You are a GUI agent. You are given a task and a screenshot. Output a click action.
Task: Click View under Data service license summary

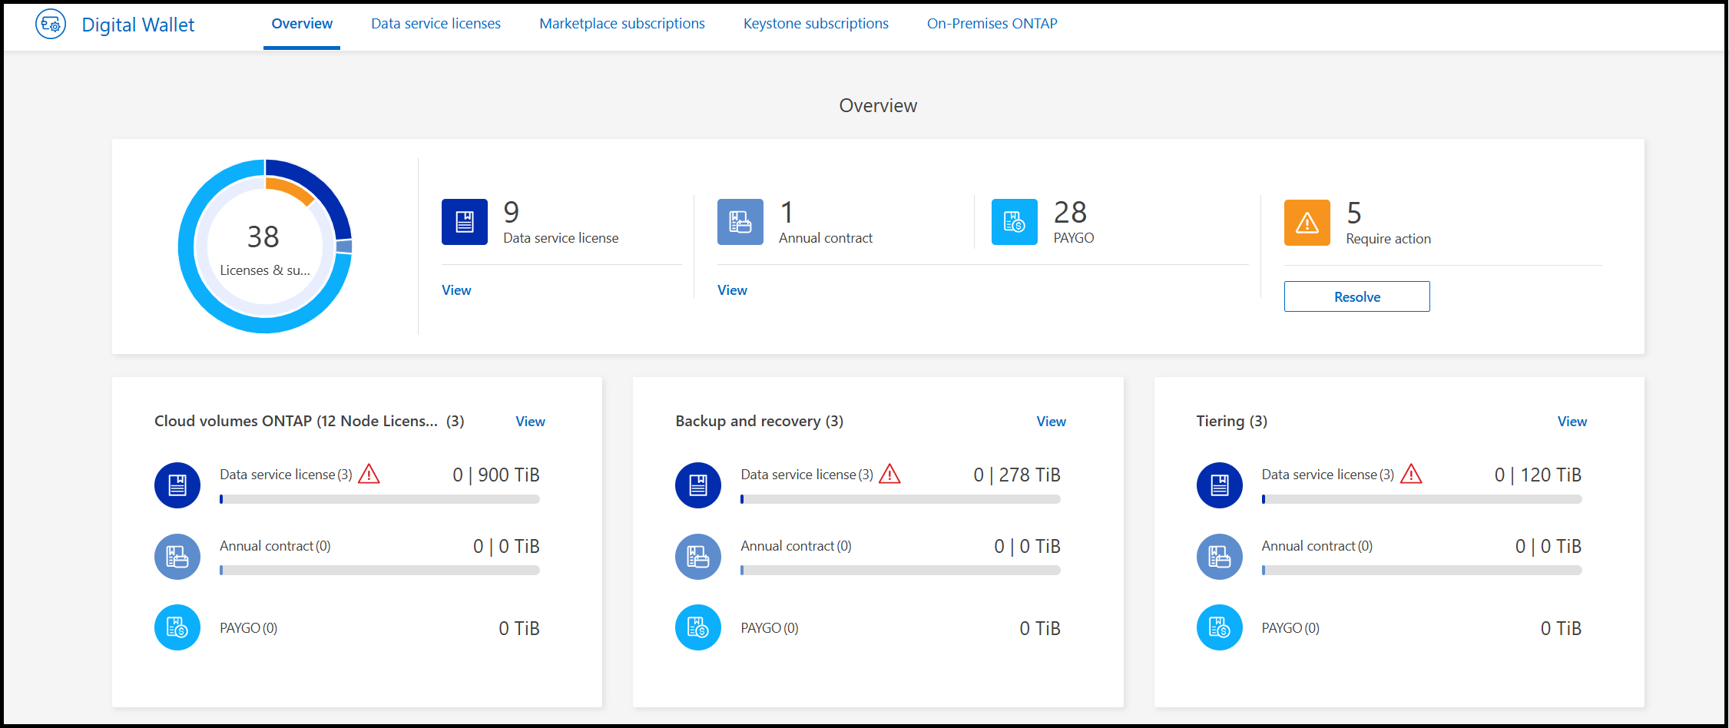pyautogui.click(x=456, y=290)
